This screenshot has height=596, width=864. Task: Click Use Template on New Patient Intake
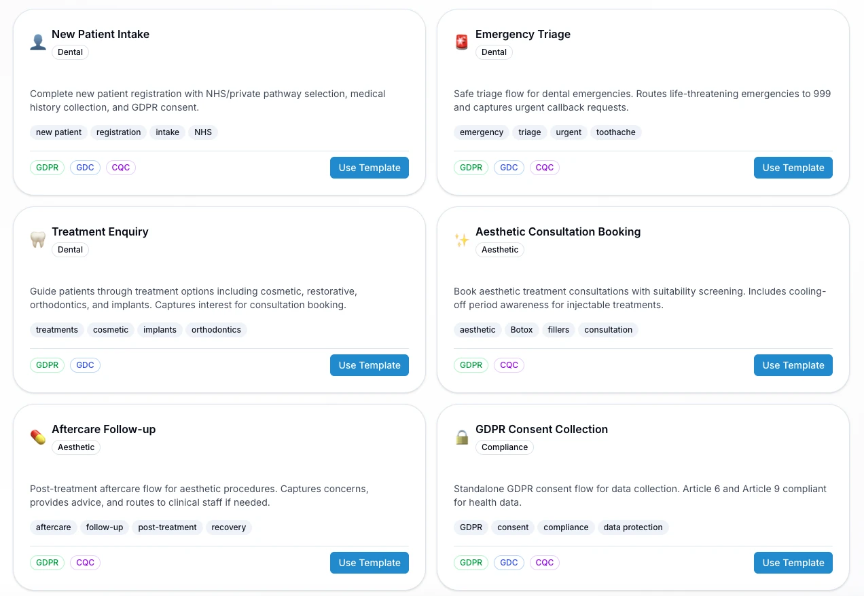pyautogui.click(x=370, y=168)
